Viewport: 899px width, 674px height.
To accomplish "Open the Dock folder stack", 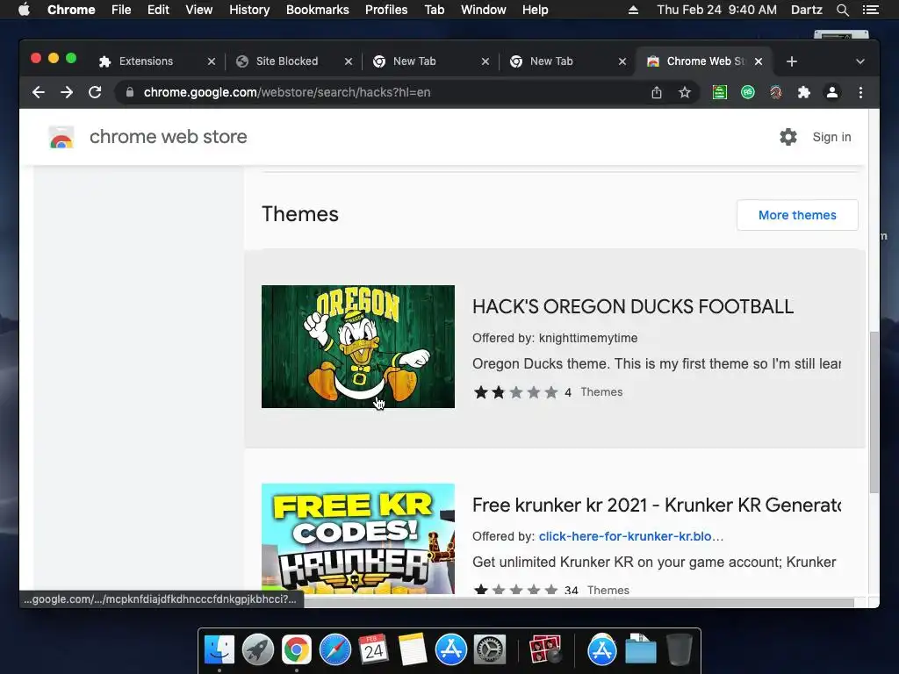I will tap(640, 650).
